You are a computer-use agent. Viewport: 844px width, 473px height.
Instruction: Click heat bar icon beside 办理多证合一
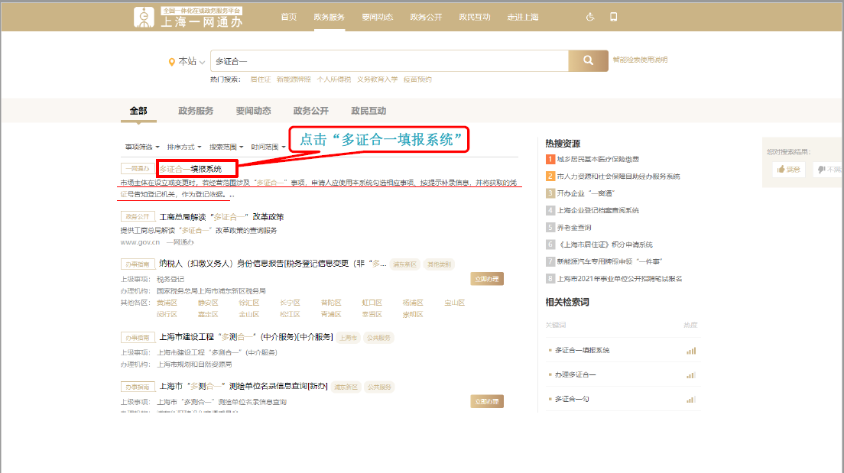pos(691,374)
